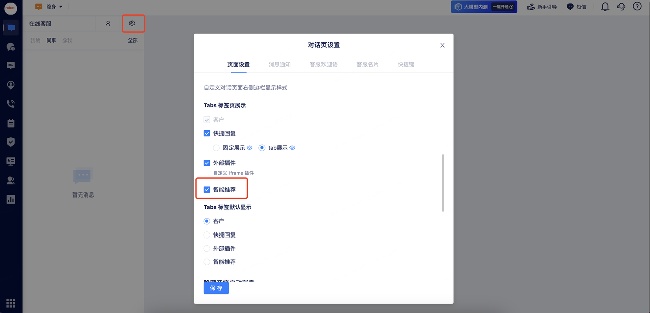Switch to the 快捷键 tab
The height and width of the screenshot is (313, 650).
point(406,64)
